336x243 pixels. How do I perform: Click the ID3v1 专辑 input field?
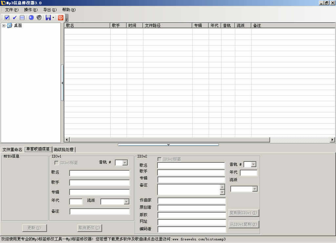(x=99, y=192)
